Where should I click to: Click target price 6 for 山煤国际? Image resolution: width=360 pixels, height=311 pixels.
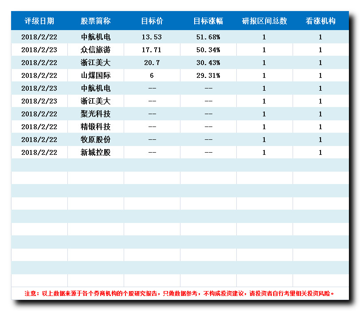(x=152, y=76)
